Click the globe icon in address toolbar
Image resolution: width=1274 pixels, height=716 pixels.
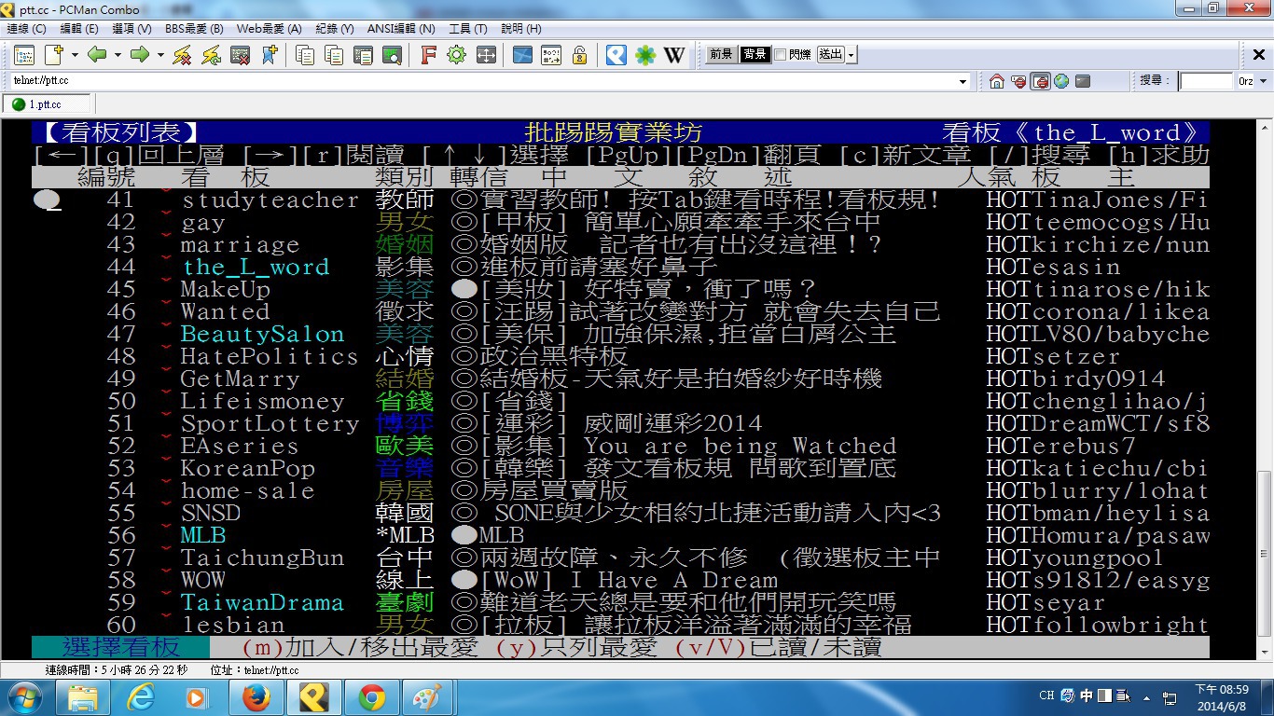pos(1061,82)
